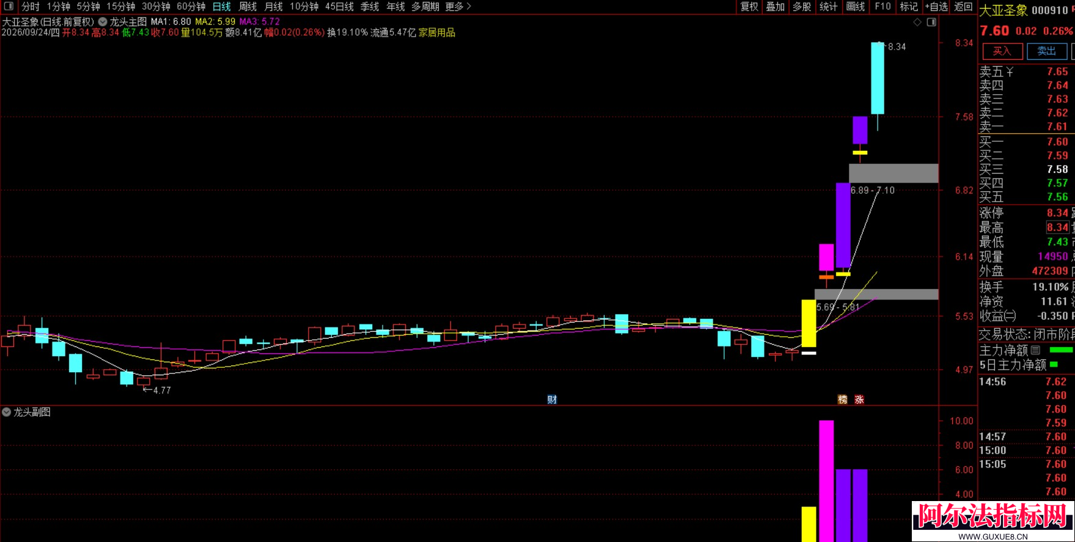The height and width of the screenshot is (542, 1075).
Task: Click the red 买入 buy button
Action: [1002, 51]
